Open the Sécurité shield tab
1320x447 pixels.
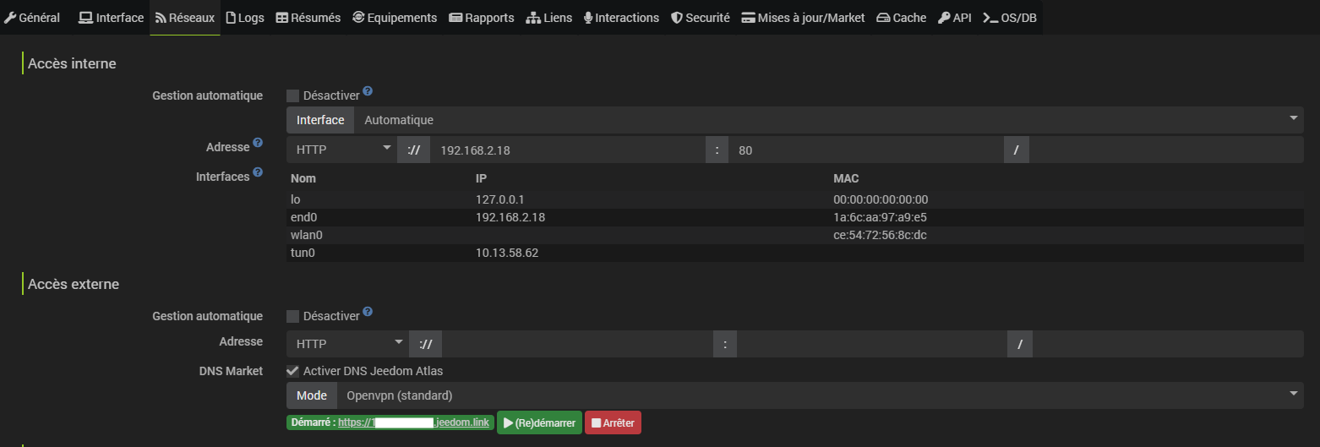(700, 18)
